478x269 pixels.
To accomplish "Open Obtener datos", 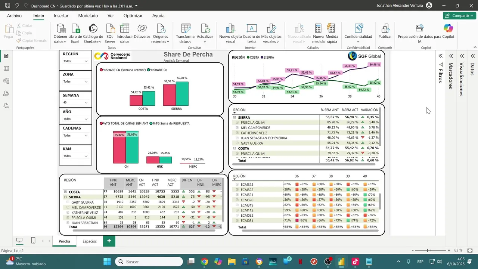I will coord(60,34).
